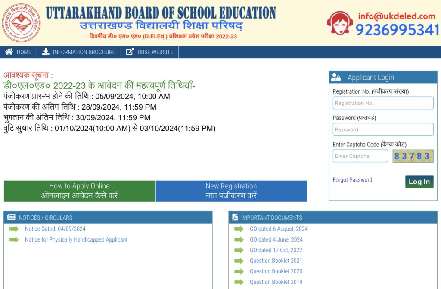Focus the Enter Captcha input field

click(x=360, y=156)
